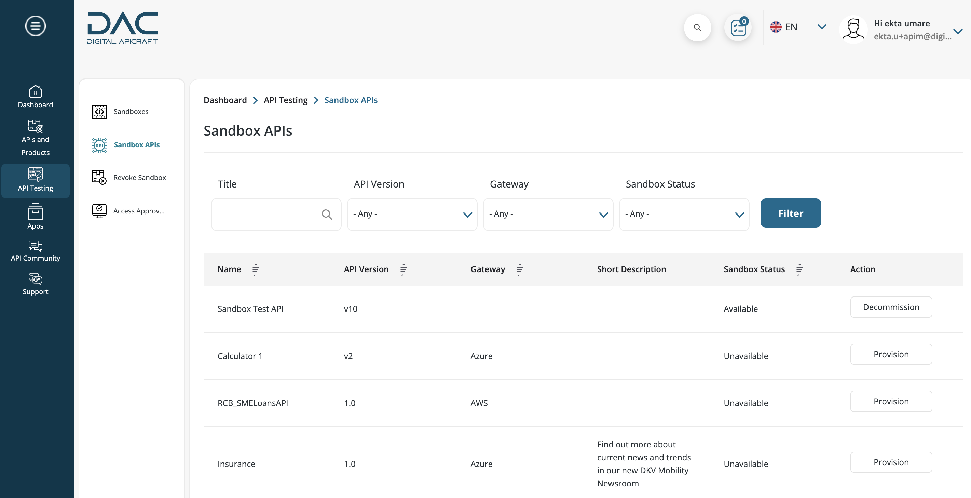Click the Short Description column header
The width and height of the screenshot is (971, 498).
tap(631, 269)
